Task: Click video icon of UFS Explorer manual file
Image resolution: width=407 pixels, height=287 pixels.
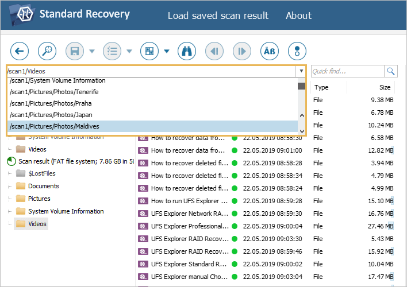Action: (x=143, y=277)
